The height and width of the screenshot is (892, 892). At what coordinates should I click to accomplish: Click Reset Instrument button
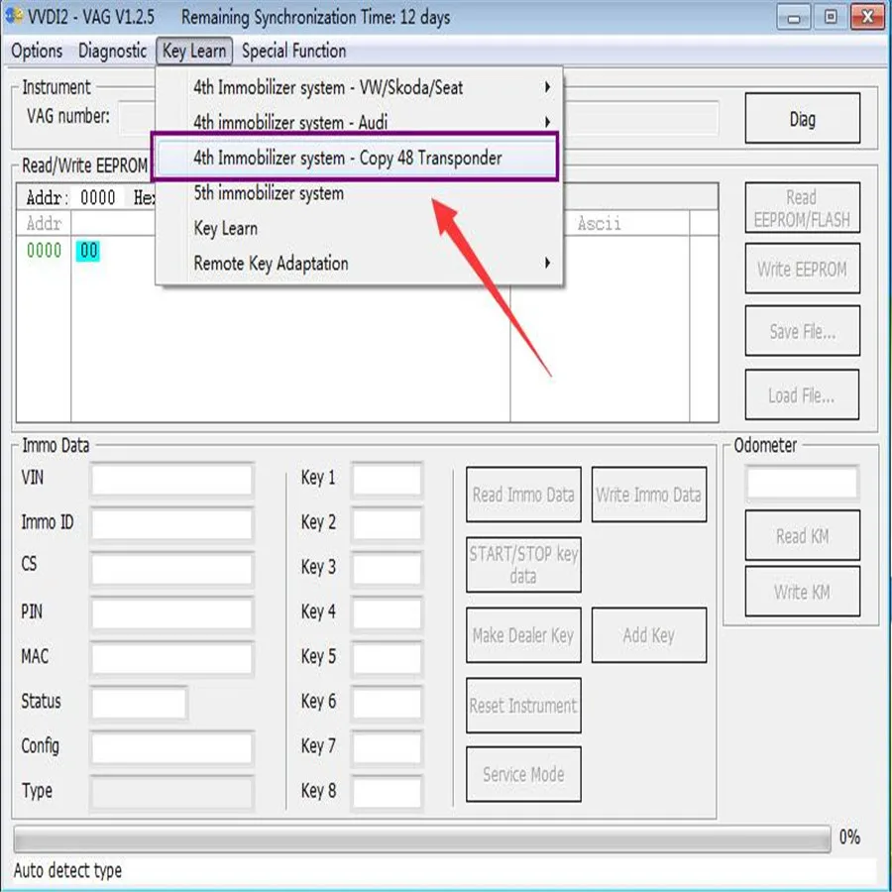(523, 706)
